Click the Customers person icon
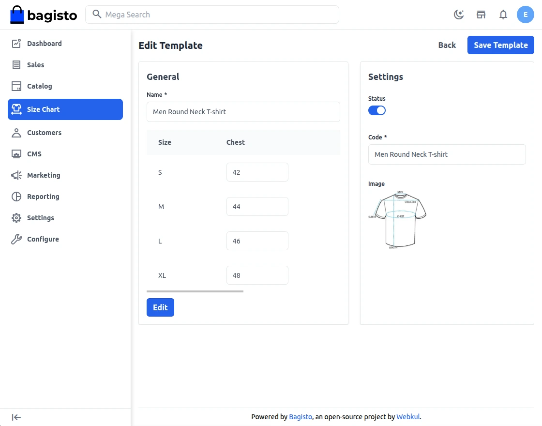 point(16,133)
